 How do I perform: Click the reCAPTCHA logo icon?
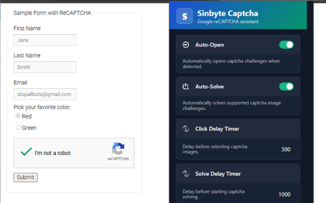(118, 149)
